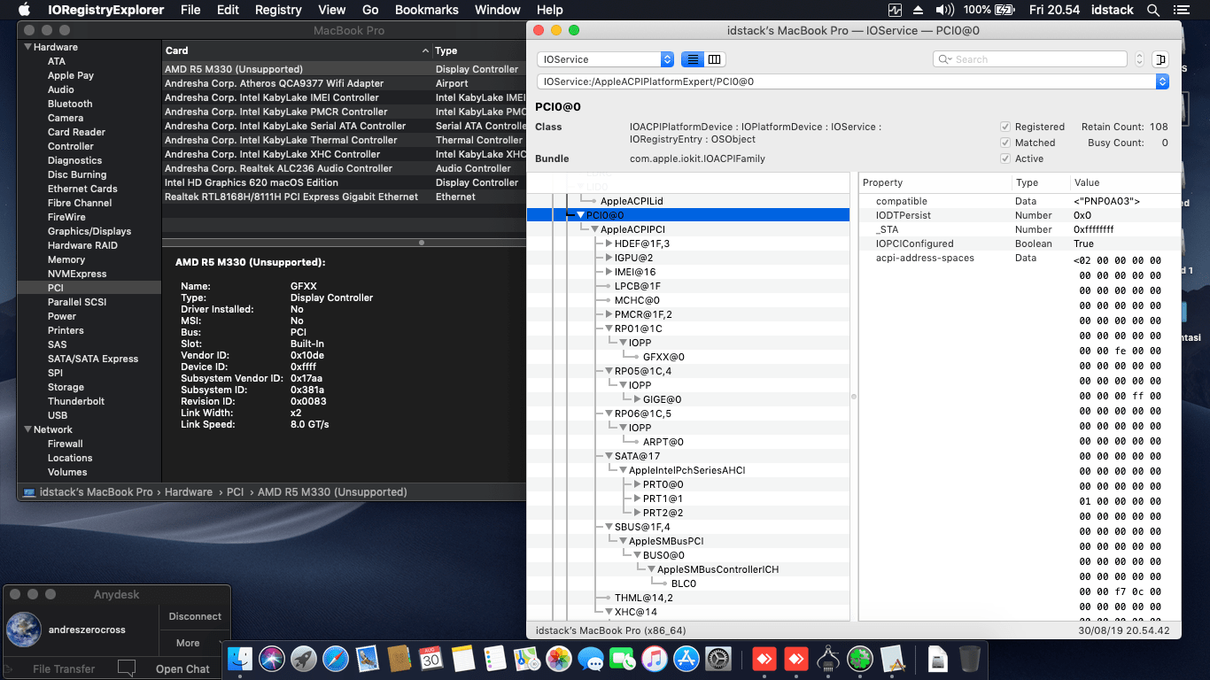Viewport: 1210px width, 680px height.
Task: Click Open Chat in Anydesk
Action: click(x=182, y=669)
